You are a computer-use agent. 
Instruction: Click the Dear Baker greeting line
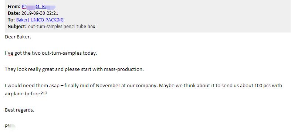(18, 37)
